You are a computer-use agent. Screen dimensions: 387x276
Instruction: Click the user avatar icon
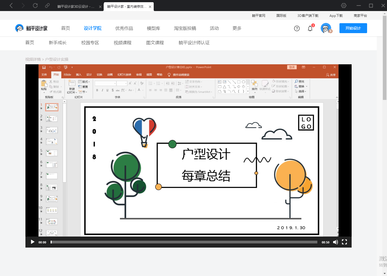pos(326,28)
